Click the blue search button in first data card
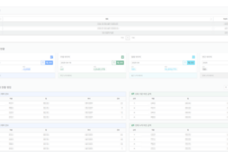This screenshot has width=228, height=152. [x=49, y=63]
